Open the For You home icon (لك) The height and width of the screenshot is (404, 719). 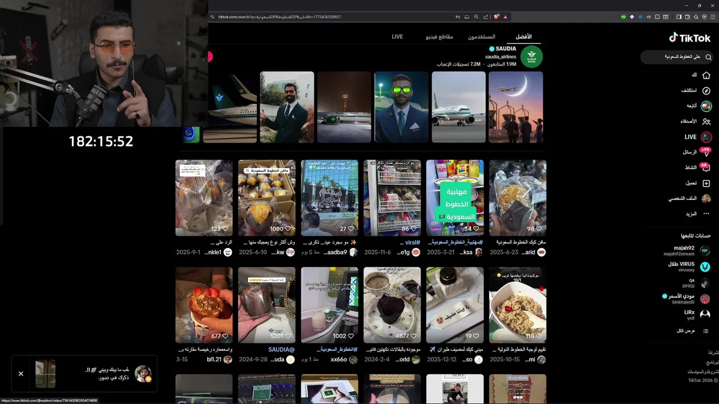[x=706, y=75]
